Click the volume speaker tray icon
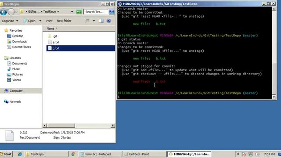 tap(257, 154)
